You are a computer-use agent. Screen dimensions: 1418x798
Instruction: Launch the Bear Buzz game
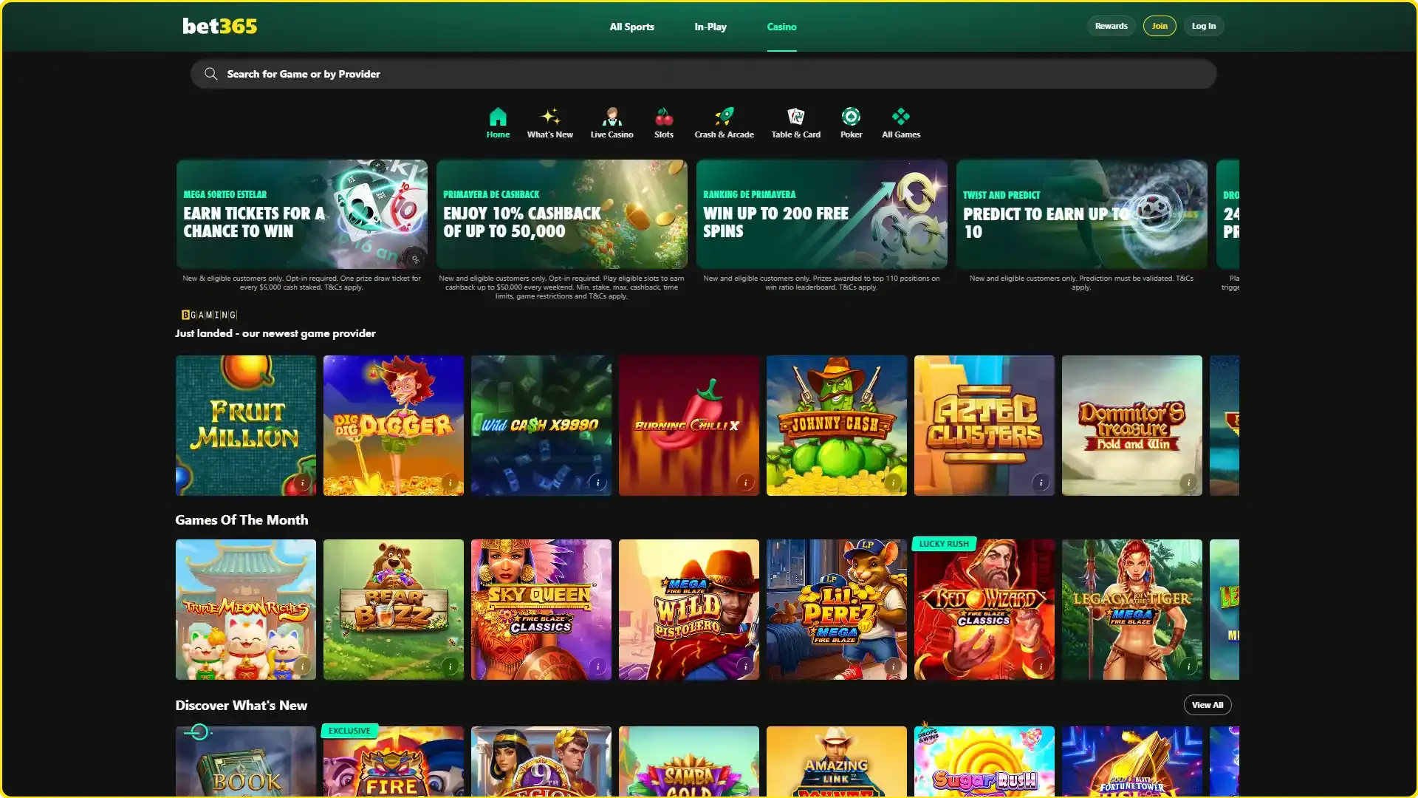coord(394,610)
